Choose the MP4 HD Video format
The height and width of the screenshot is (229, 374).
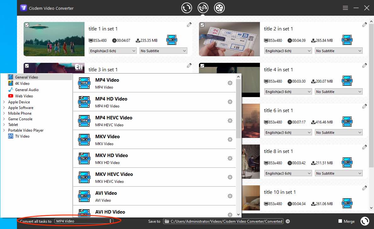pyautogui.click(x=154, y=102)
